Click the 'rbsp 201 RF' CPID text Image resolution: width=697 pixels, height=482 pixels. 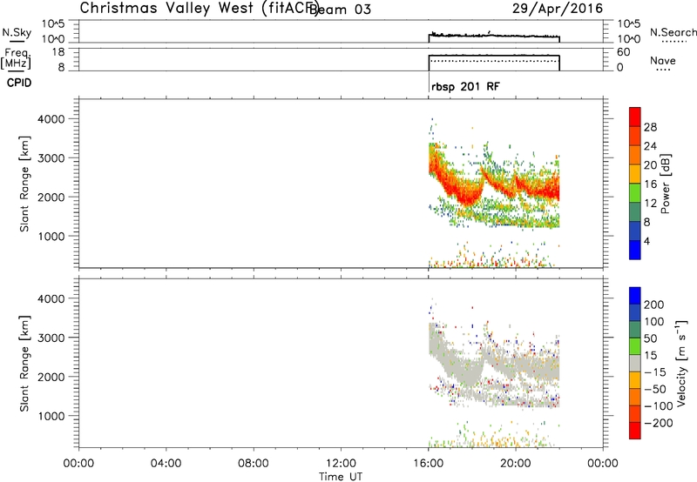[x=465, y=86]
